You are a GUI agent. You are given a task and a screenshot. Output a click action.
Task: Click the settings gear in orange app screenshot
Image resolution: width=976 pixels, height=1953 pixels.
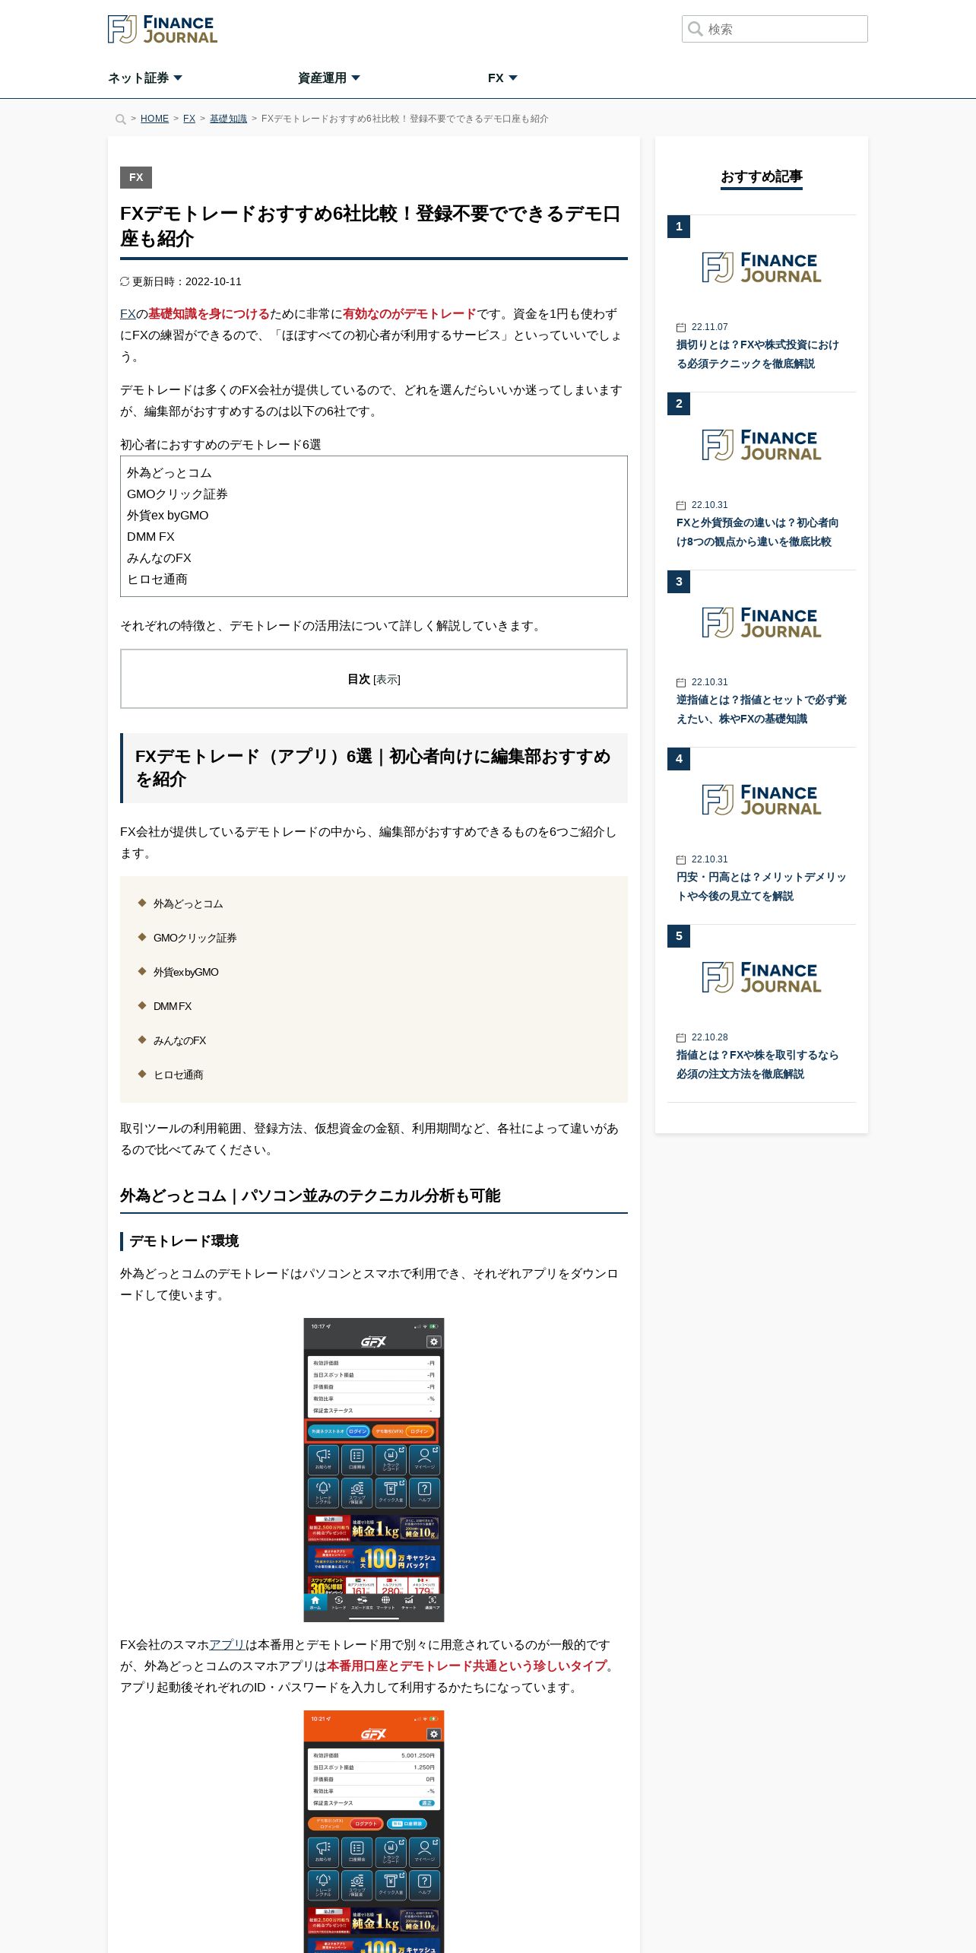(433, 1734)
